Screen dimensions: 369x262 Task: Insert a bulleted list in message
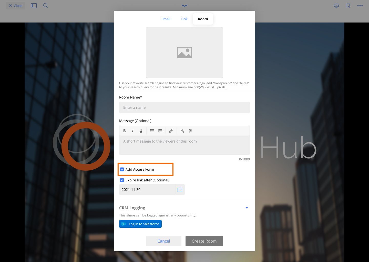click(152, 131)
